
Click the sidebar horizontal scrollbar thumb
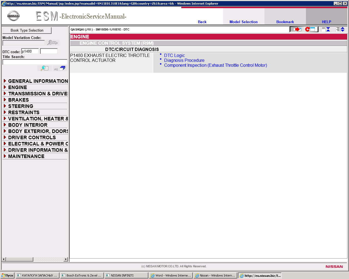(19, 259)
